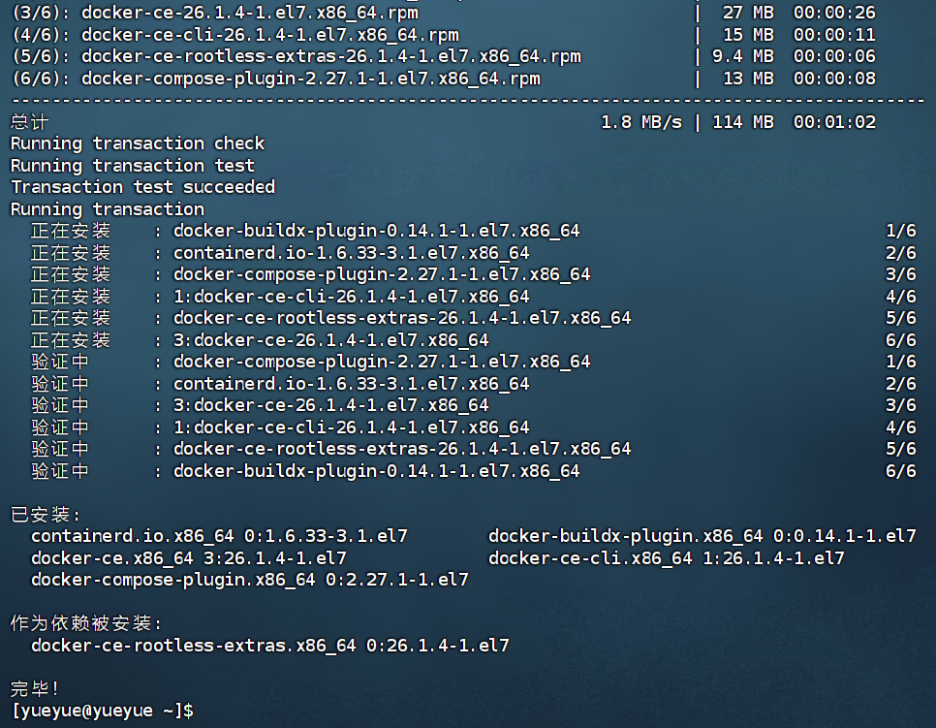This screenshot has width=936, height=728.
Task: Select containerd.io.x86_64 in the installed list
Action: click(220, 536)
